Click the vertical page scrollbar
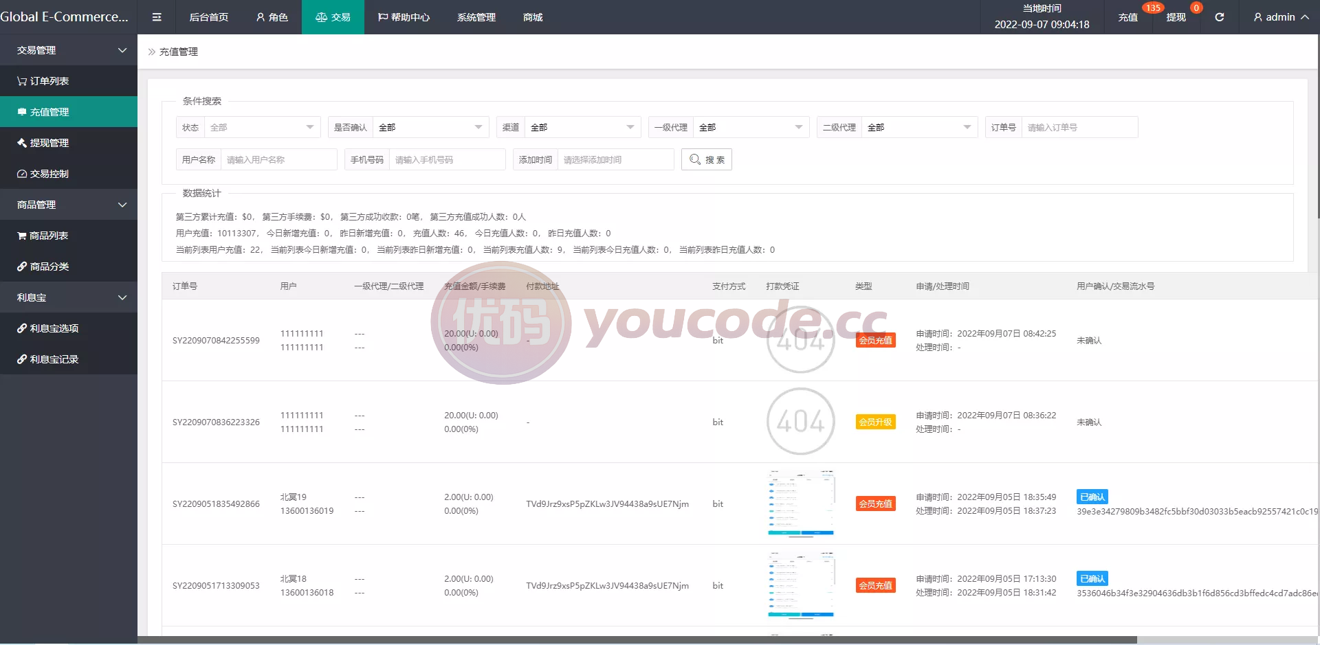The height and width of the screenshot is (645, 1320). pos(1317,127)
